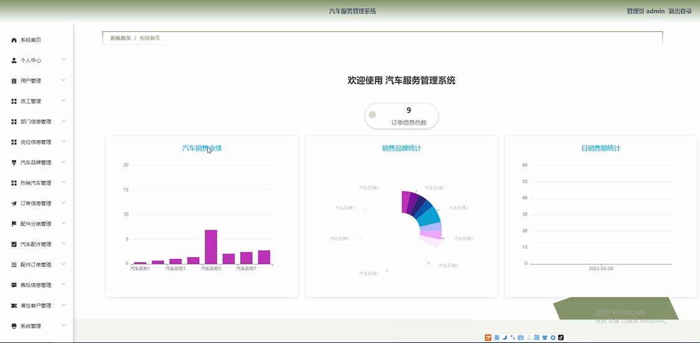
Task: Click the 2023-02-28 axis date label
Action: [601, 269]
